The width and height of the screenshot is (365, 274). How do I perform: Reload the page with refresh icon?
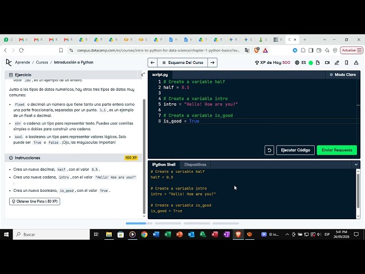coord(22,50)
